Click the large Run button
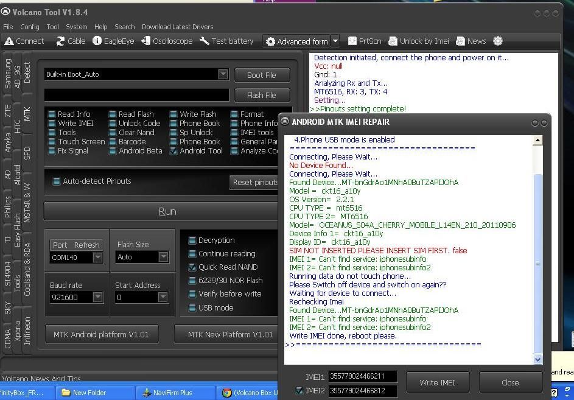The height and width of the screenshot is (400, 574). (167, 211)
